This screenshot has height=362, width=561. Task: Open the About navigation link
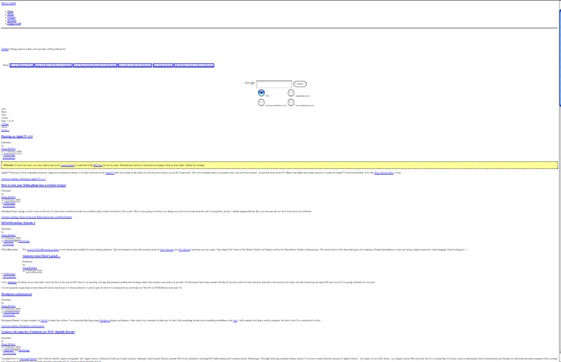pyautogui.click(x=10, y=15)
